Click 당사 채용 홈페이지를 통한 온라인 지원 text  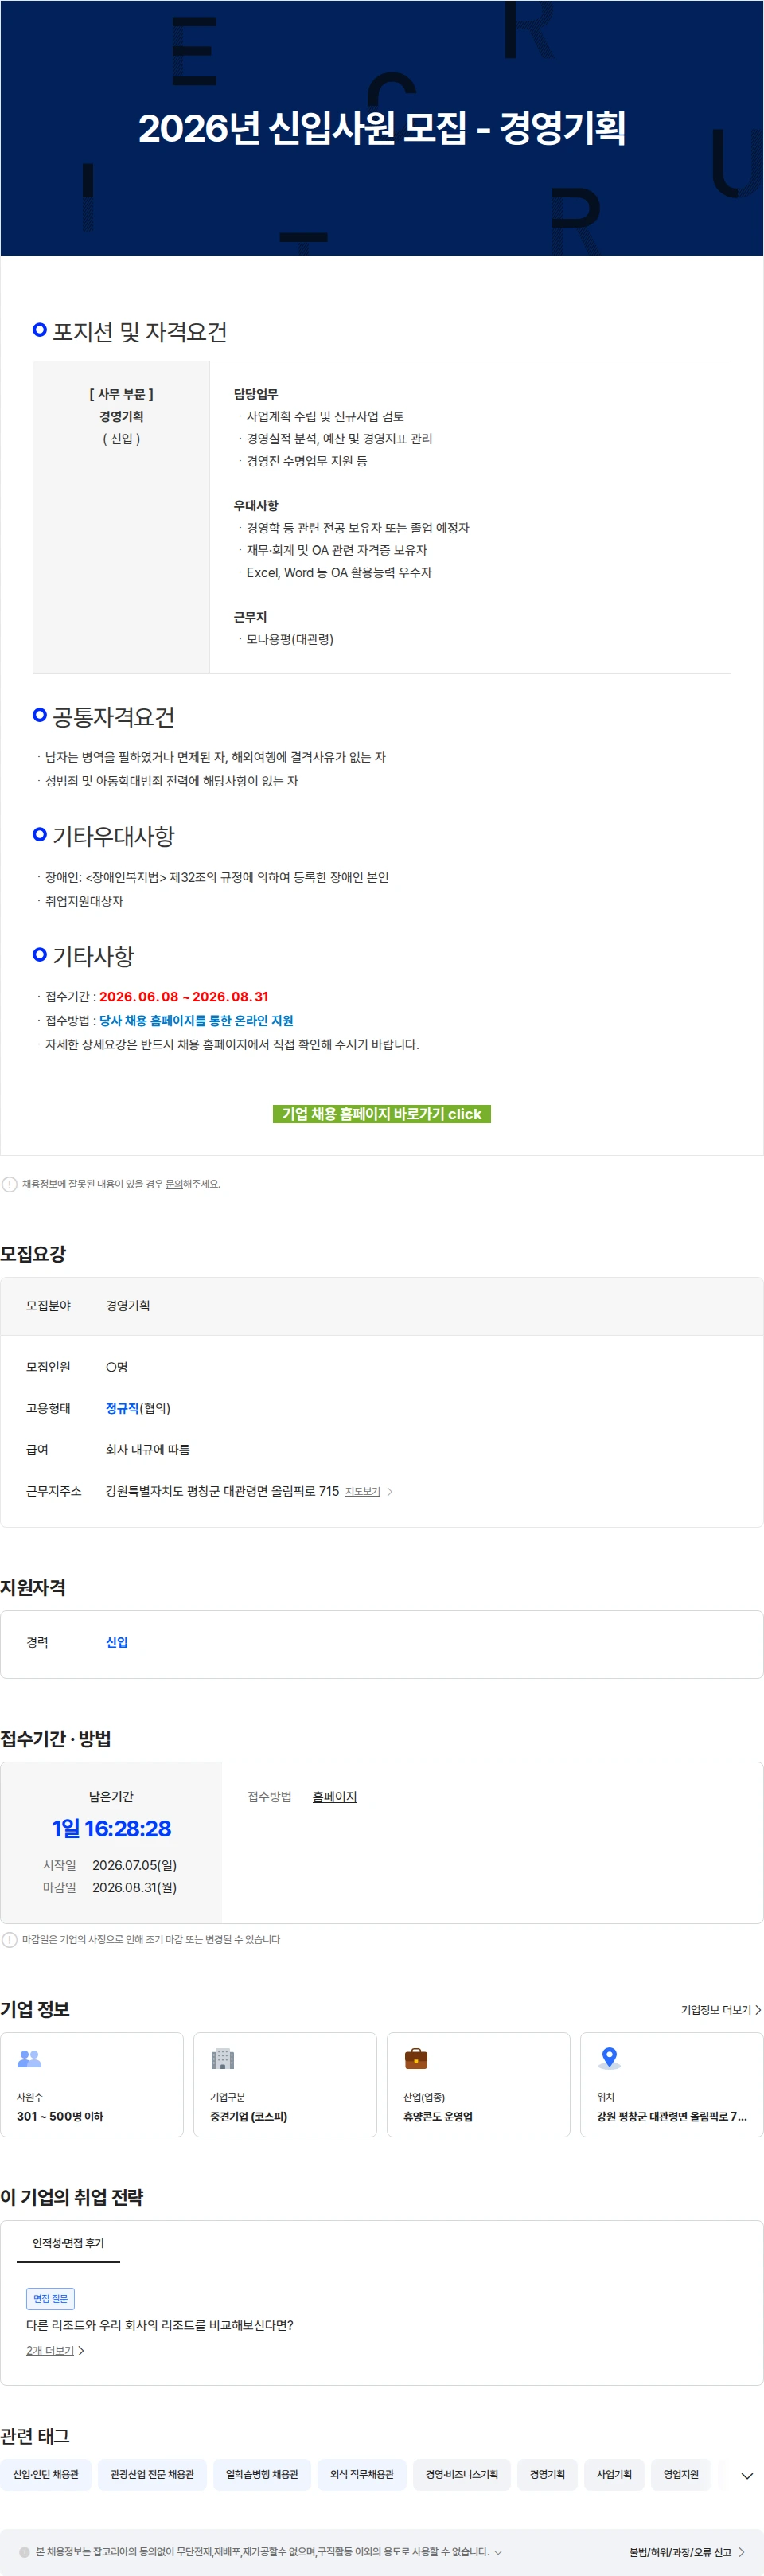pyautogui.click(x=196, y=1020)
